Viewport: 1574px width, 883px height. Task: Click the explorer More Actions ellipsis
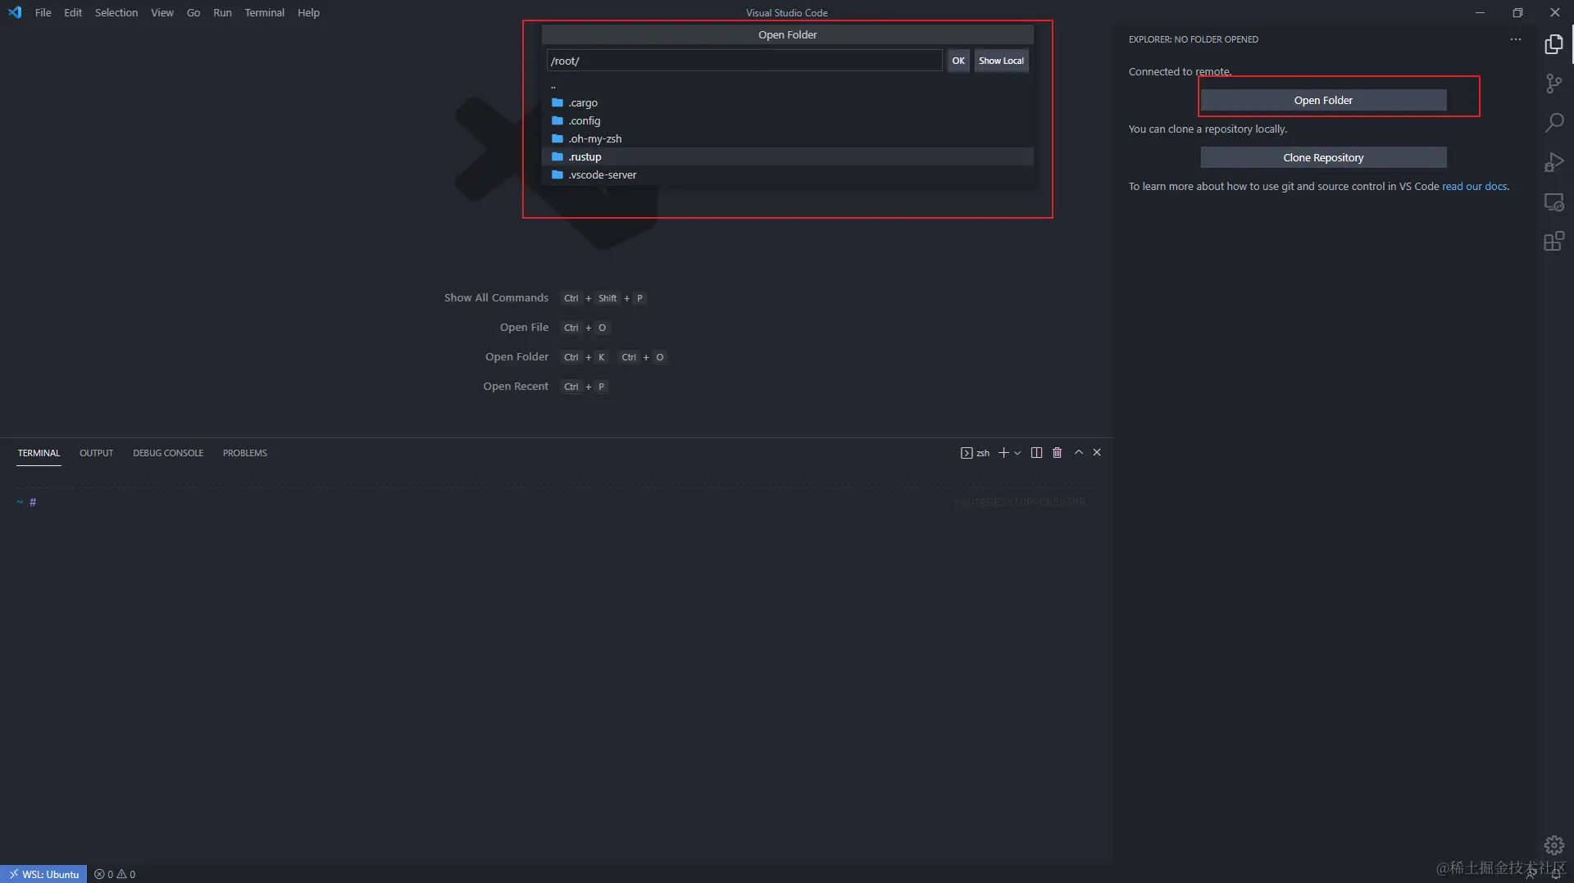[x=1515, y=39]
